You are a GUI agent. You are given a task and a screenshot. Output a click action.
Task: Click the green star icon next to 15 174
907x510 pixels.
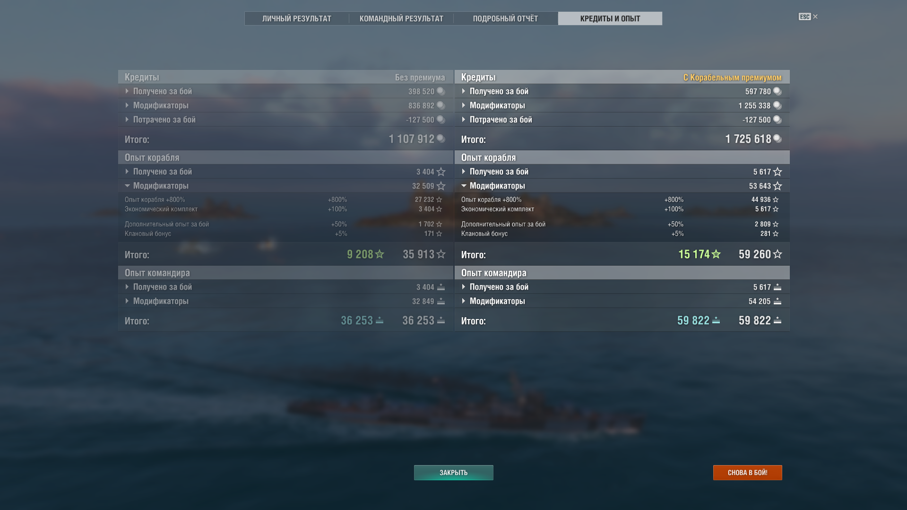(x=716, y=254)
